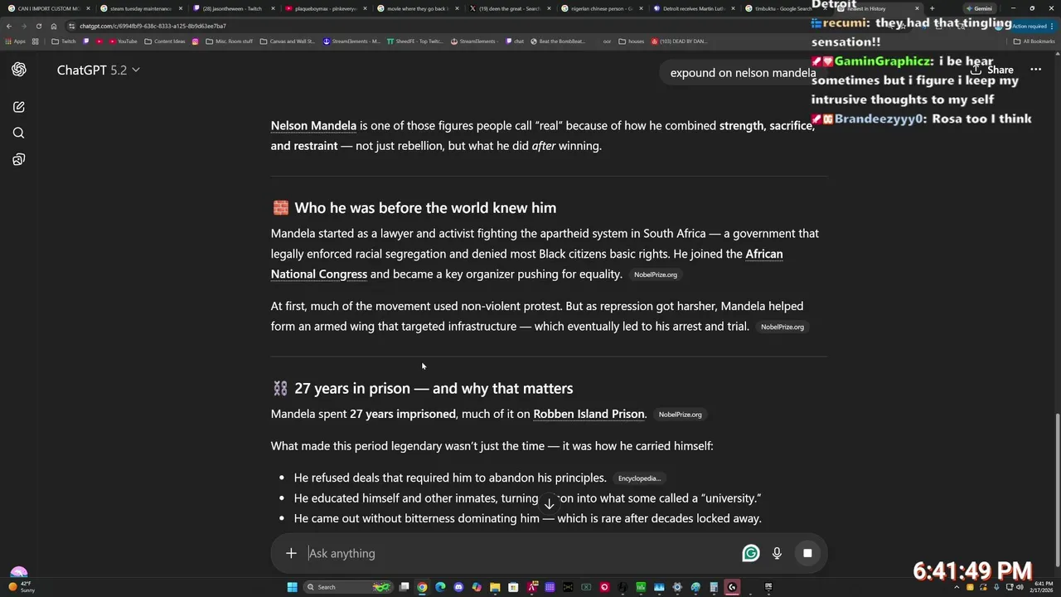
Task: Open the Misc. Room stuff bookmark folder
Action: coord(230,41)
